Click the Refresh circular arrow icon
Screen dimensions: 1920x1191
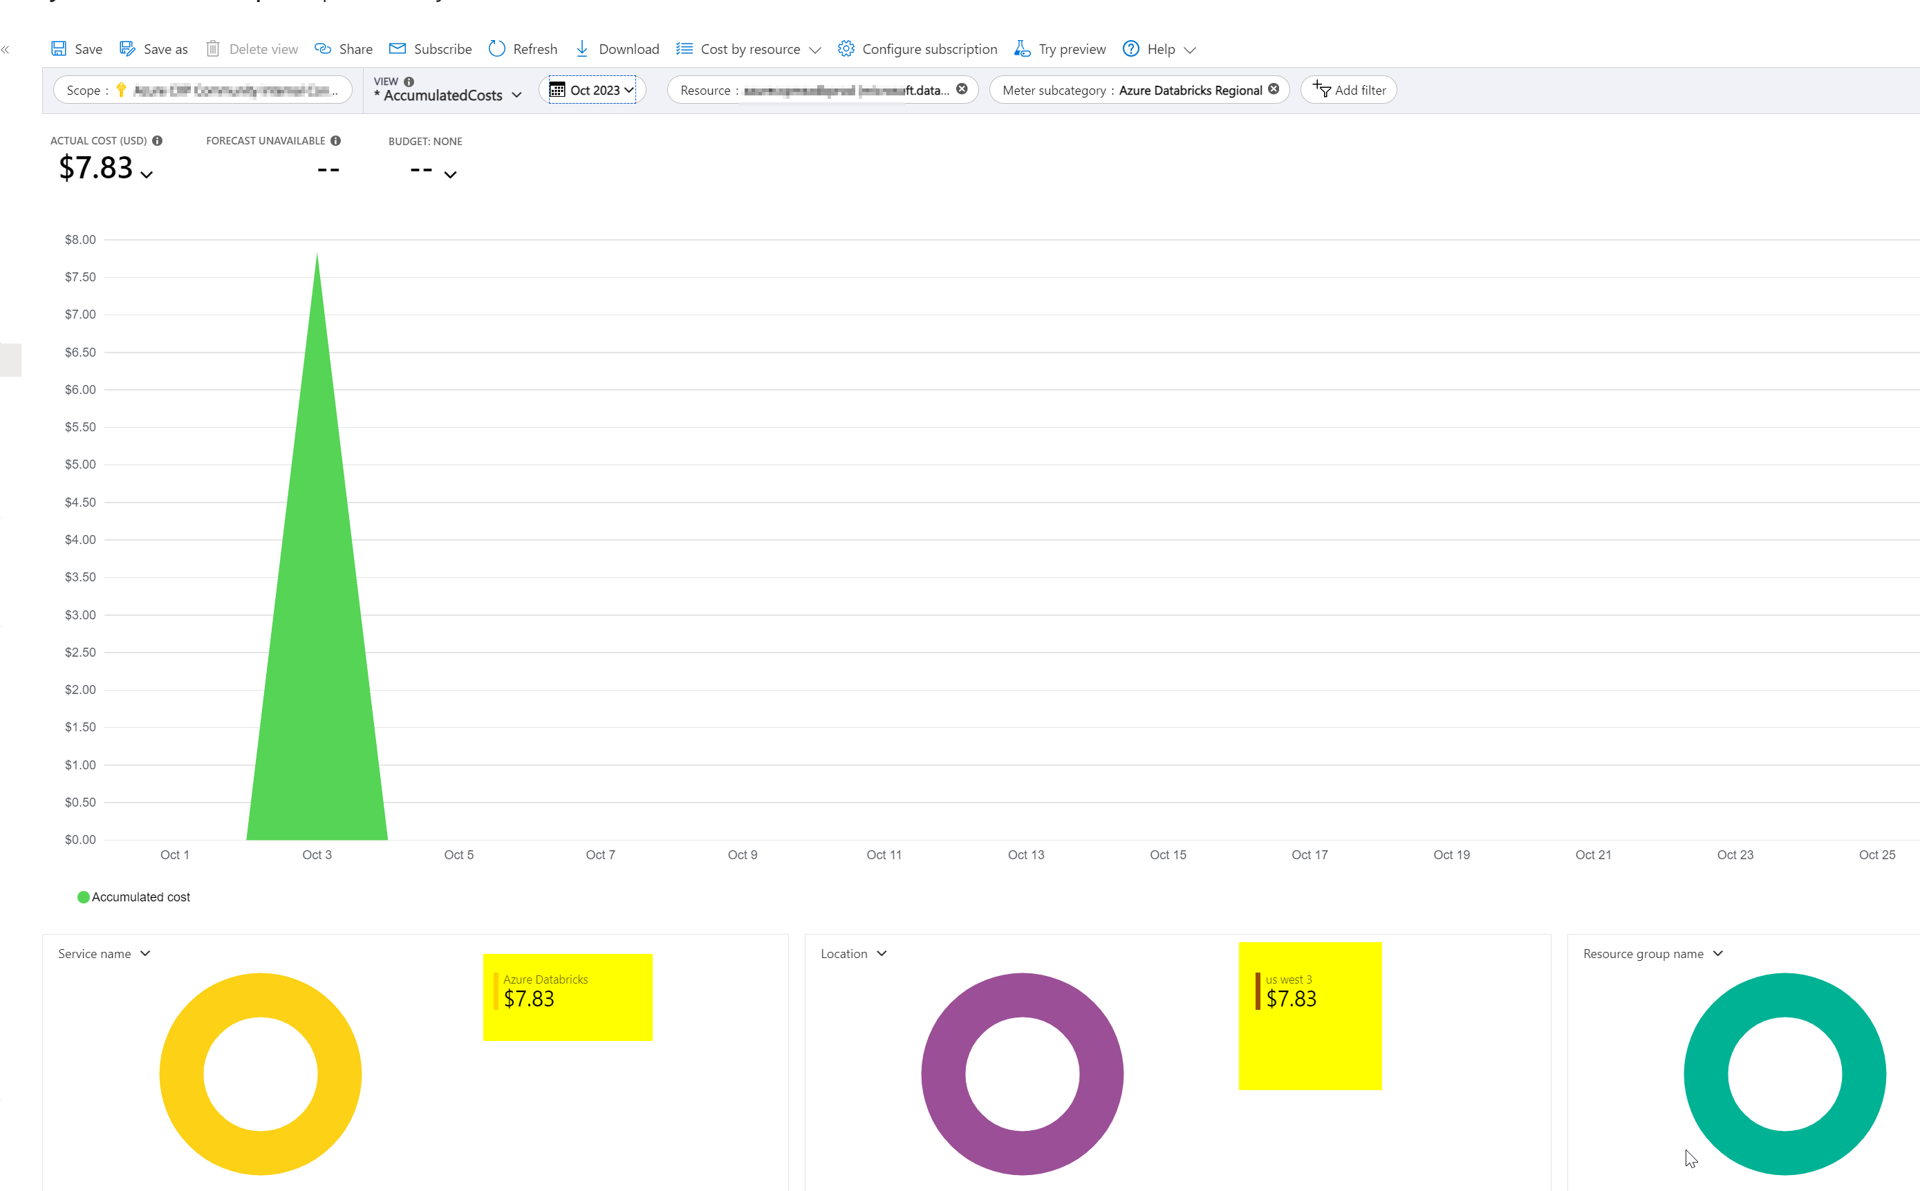coord(496,49)
